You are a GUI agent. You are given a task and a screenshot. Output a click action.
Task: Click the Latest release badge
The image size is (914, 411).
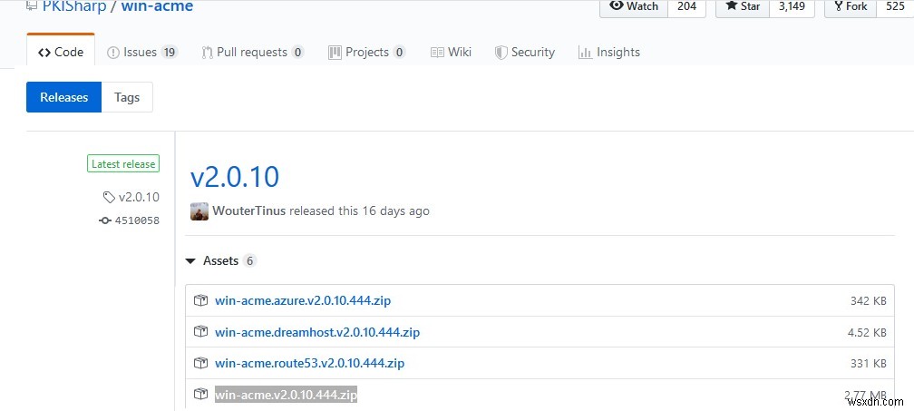(123, 164)
